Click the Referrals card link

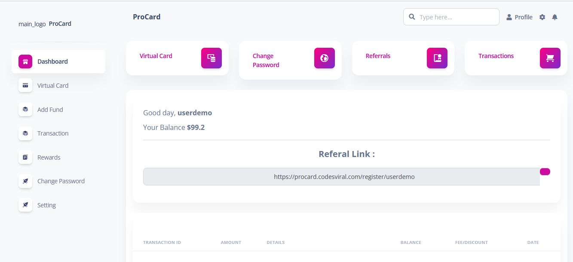coord(378,56)
